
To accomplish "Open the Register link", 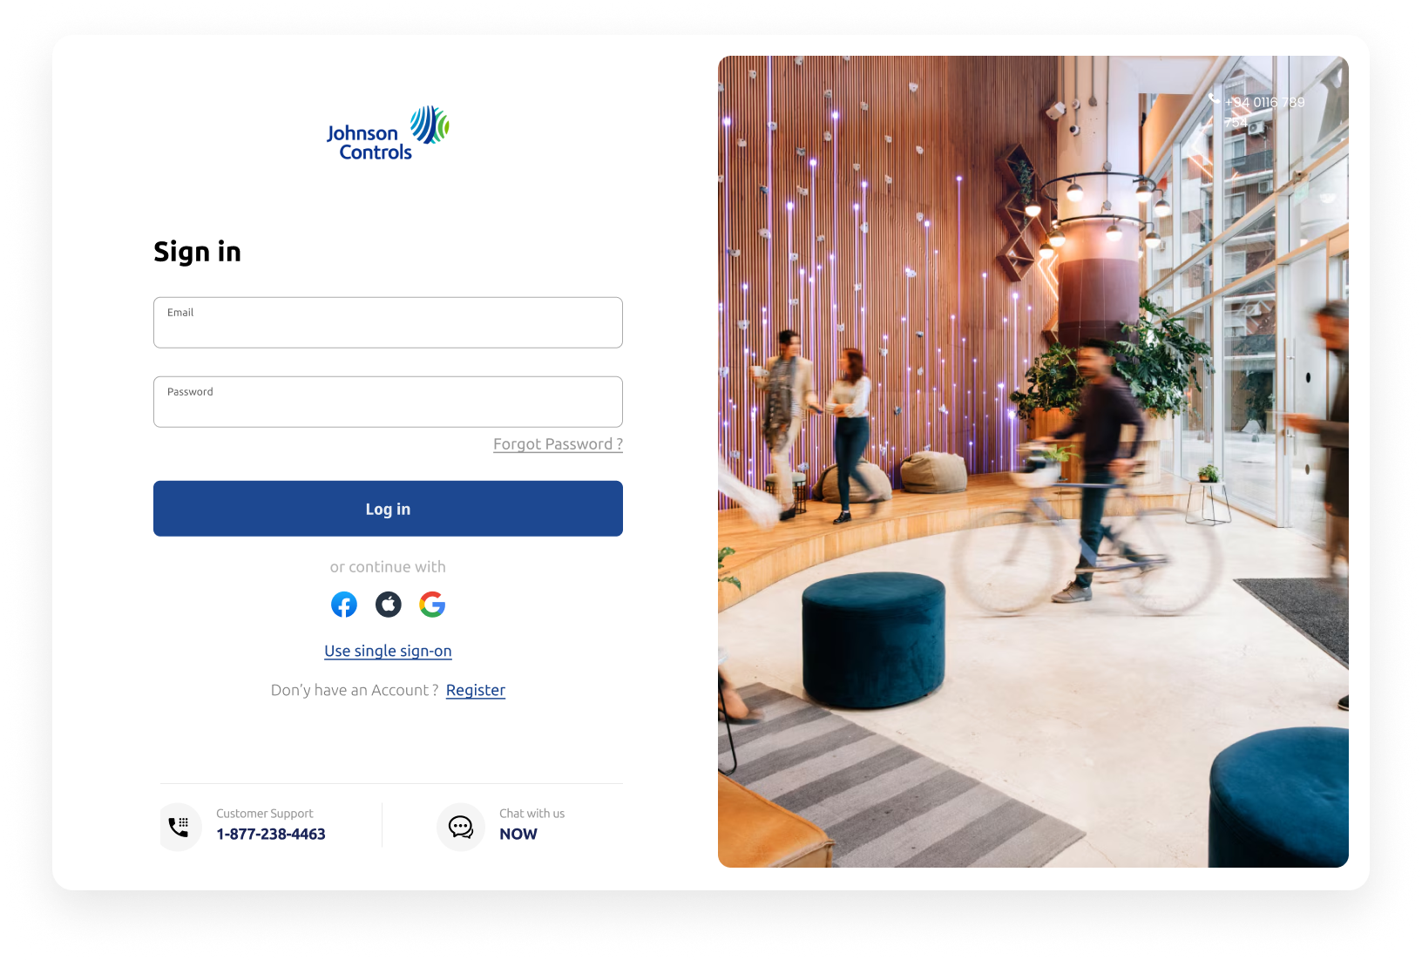I will tap(476, 690).
